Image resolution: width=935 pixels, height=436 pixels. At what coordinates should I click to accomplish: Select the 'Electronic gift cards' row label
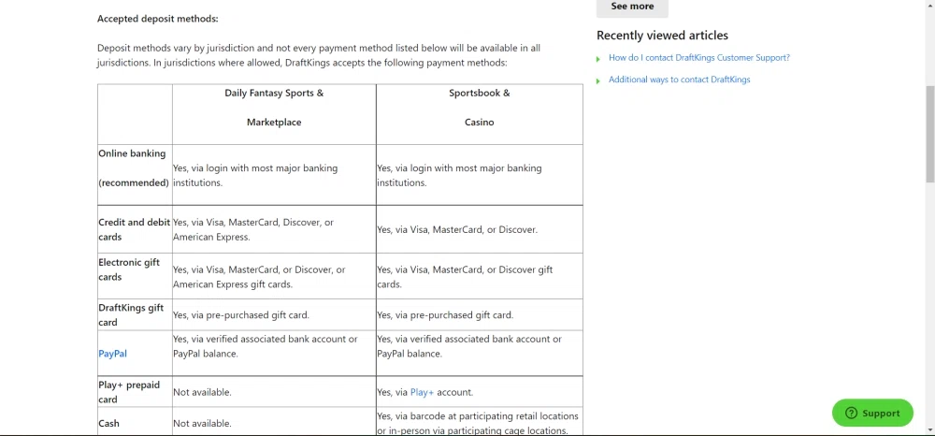129,269
